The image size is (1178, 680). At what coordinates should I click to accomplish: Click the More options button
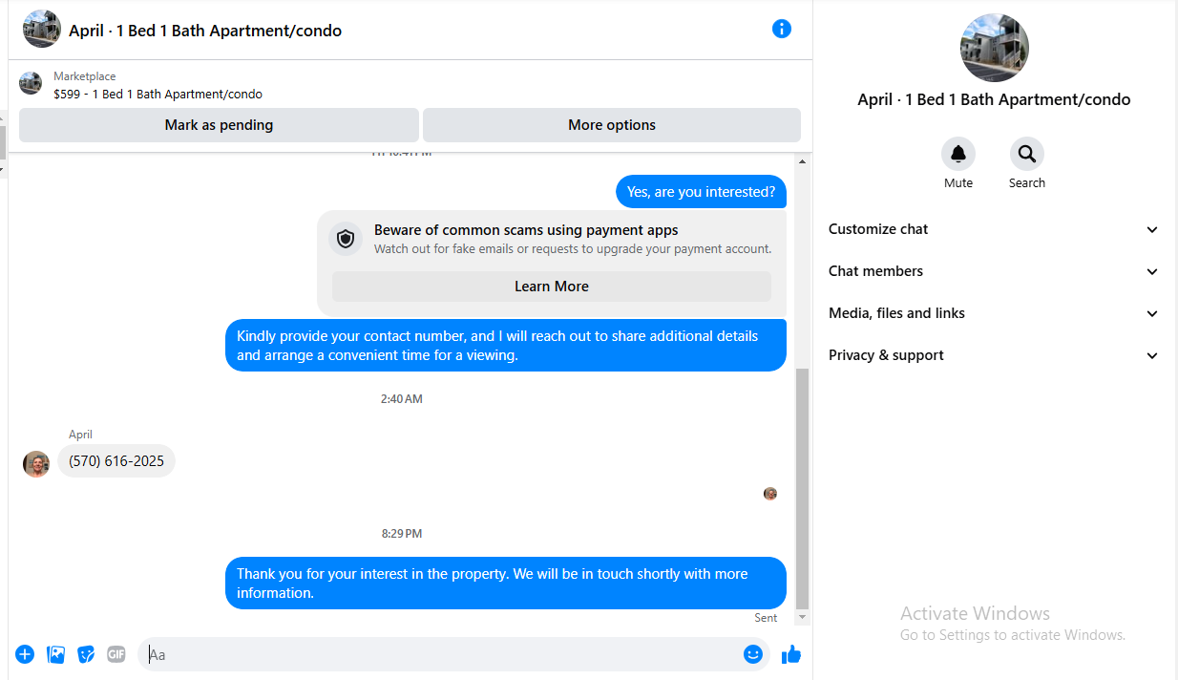[x=612, y=125]
